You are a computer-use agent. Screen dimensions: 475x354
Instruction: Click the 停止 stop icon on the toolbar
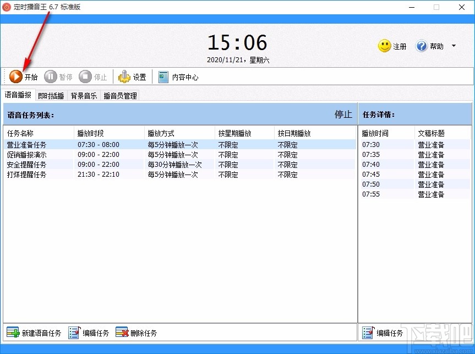[85, 77]
